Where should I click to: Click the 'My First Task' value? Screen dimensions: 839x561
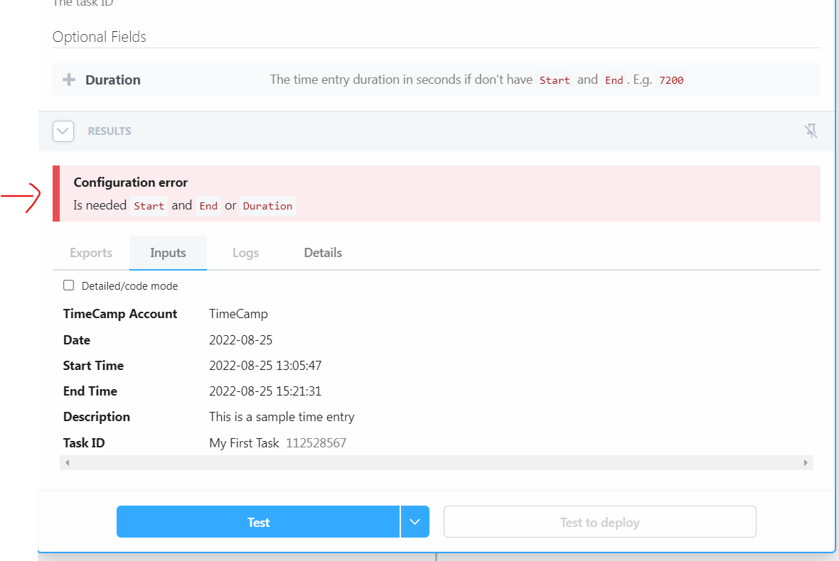click(x=244, y=443)
